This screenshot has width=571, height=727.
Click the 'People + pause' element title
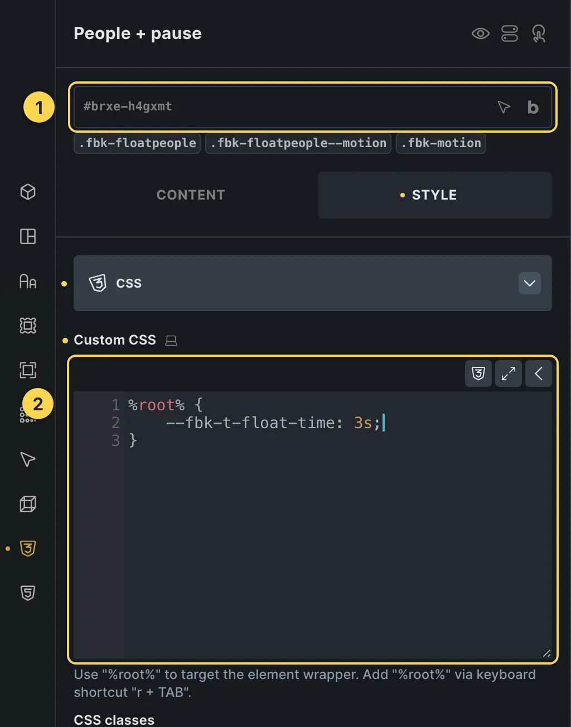[138, 33]
